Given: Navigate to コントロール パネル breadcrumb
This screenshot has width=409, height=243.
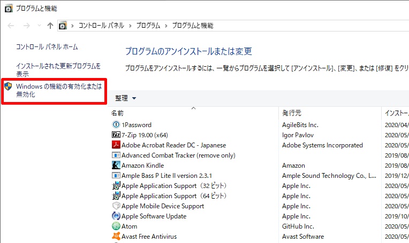Looking at the screenshot, I should point(101,26).
